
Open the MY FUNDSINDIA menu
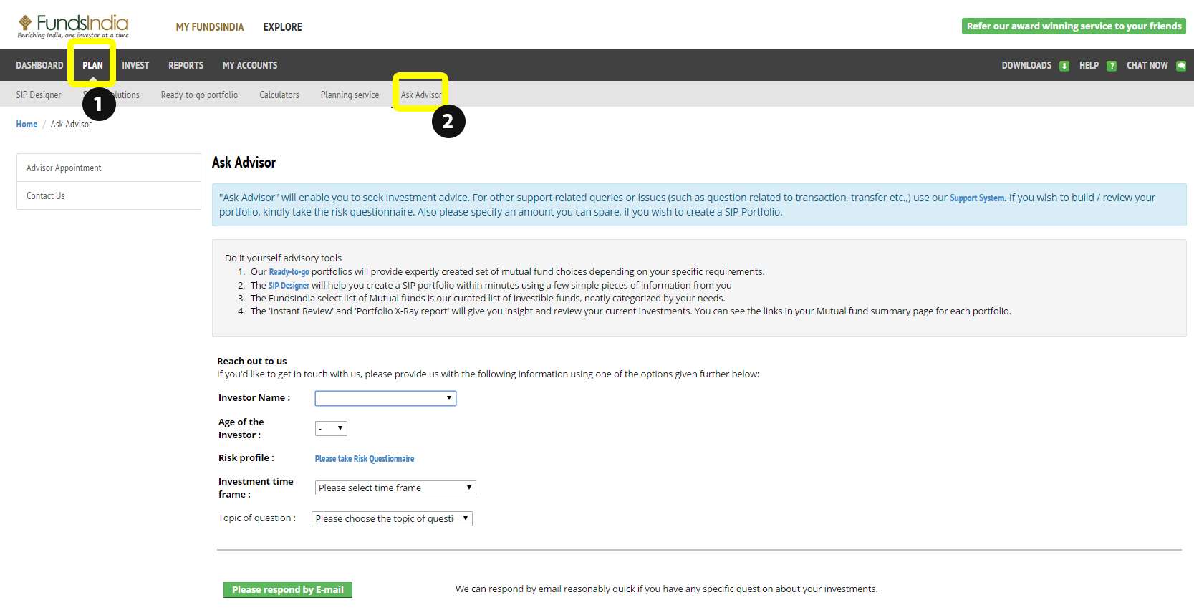[210, 27]
